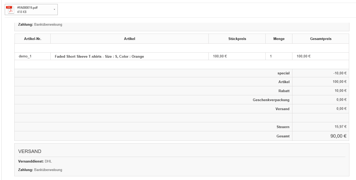Click the Geschenkverpackung label

[271, 100]
